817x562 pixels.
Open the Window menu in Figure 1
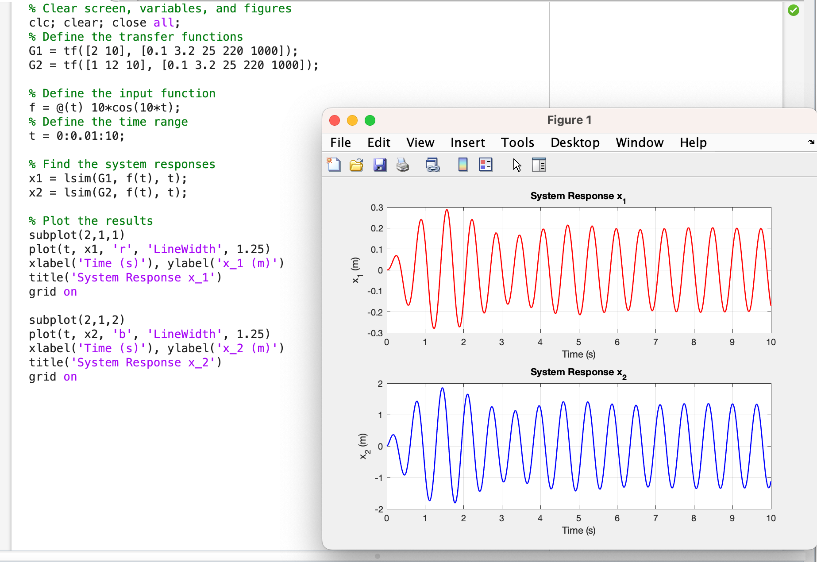click(x=639, y=142)
